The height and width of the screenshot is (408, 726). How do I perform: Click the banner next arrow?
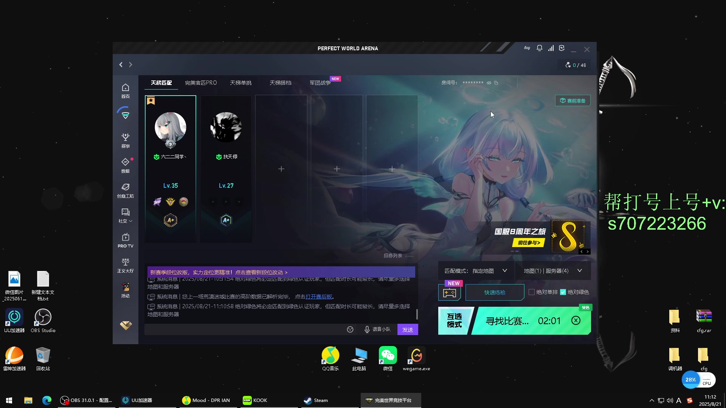pyautogui.click(x=588, y=252)
